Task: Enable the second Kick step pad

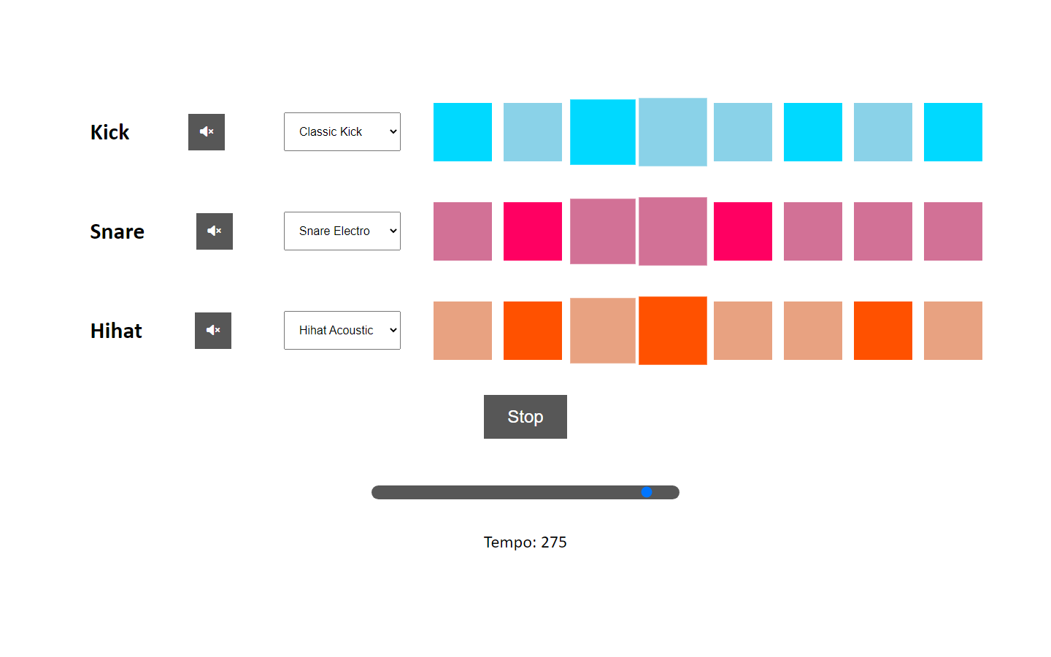Action: click(533, 132)
